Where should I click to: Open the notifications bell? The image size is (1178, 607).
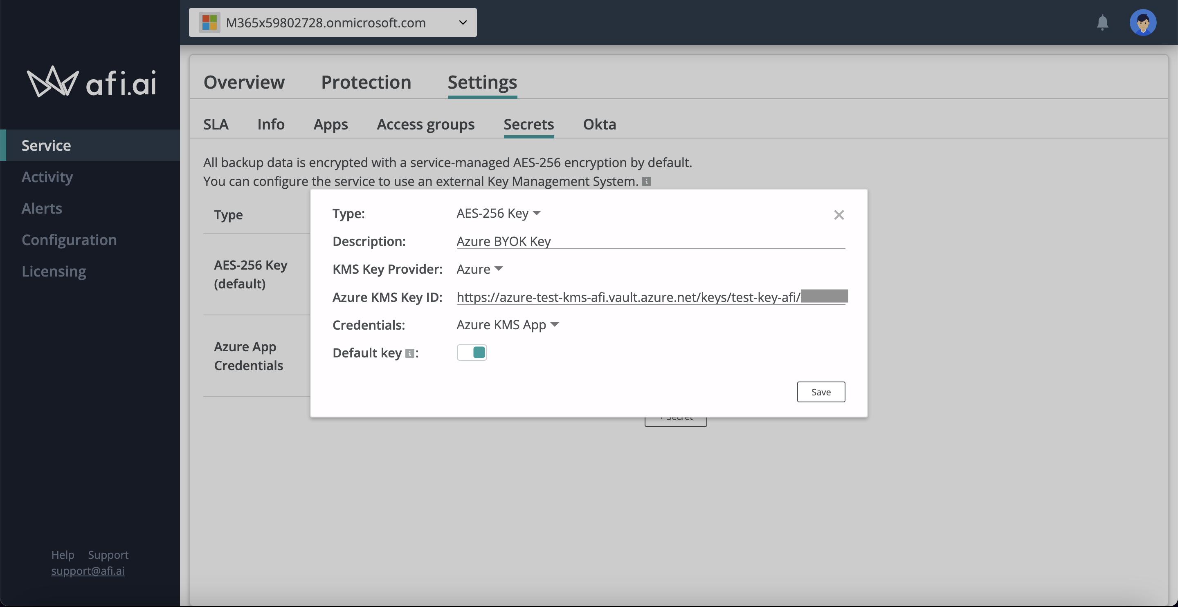pyautogui.click(x=1103, y=22)
